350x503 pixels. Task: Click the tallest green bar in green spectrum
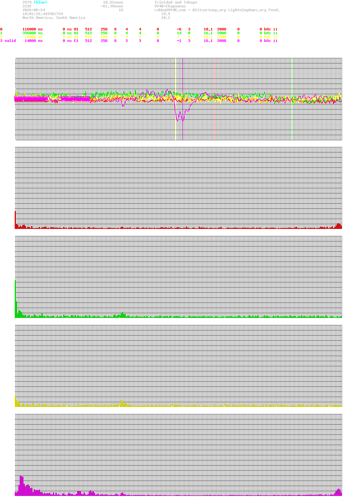tap(15, 299)
